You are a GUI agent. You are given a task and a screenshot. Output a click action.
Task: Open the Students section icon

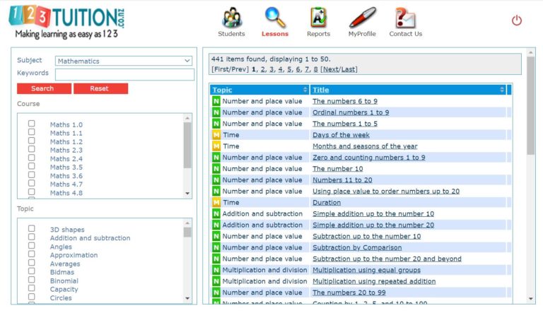(231, 18)
